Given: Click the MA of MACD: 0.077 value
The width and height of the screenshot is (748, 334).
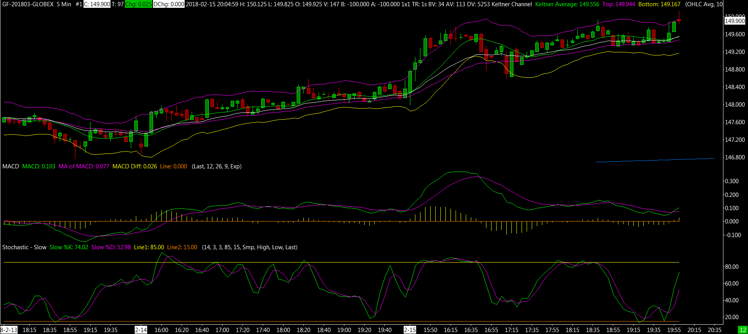Looking at the screenshot, I should coord(84,166).
